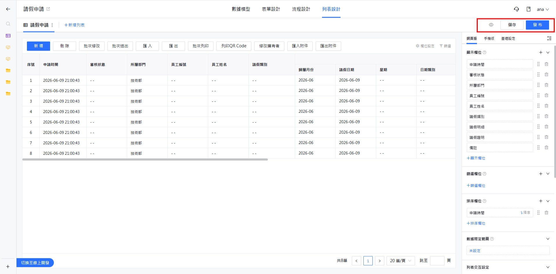Open 請假申請 in external link icon

click(x=48, y=9)
